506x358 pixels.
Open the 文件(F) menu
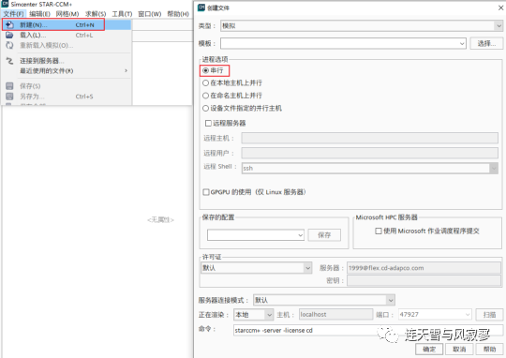(13, 14)
